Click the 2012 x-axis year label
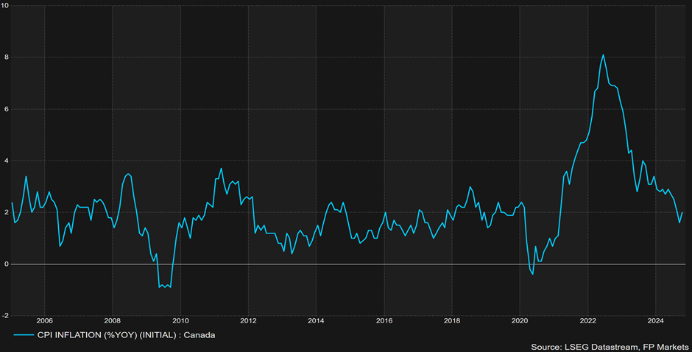The width and height of the screenshot is (692, 352). pyautogui.click(x=248, y=321)
